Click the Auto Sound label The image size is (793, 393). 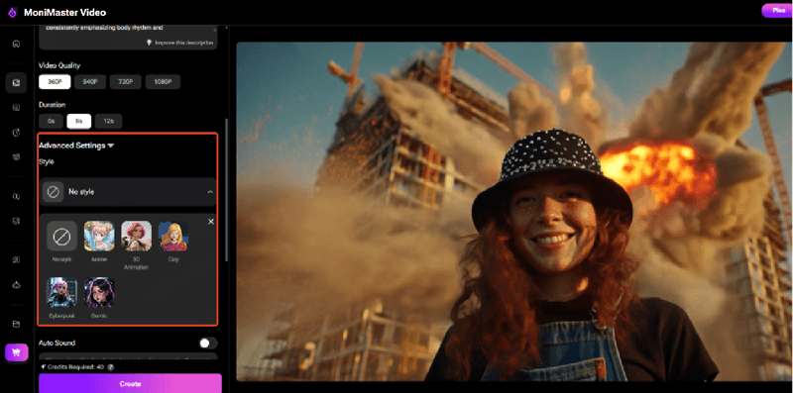click(x=57, y=343)
